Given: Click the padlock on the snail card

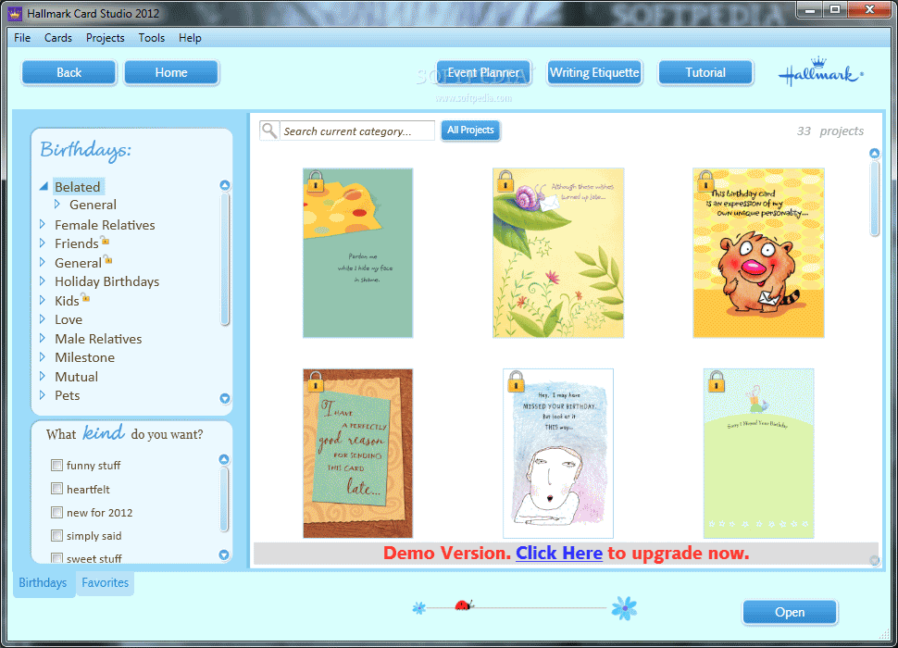Looking at the screenshot, I should click(505, 181).
